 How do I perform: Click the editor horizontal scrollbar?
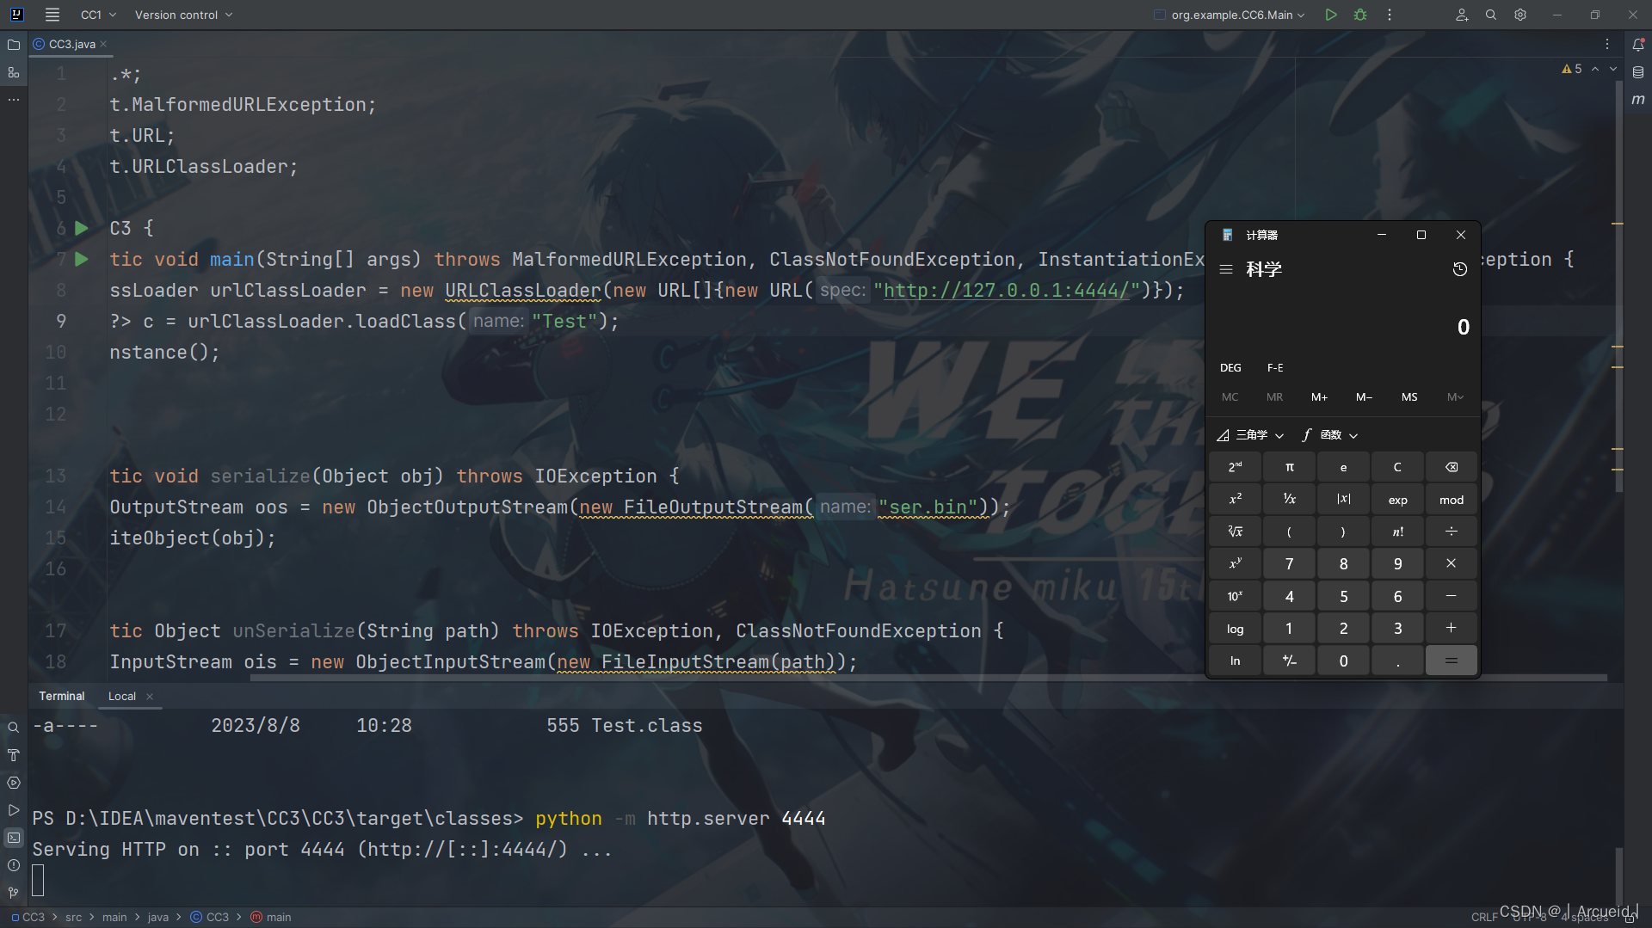coord(928,678)
